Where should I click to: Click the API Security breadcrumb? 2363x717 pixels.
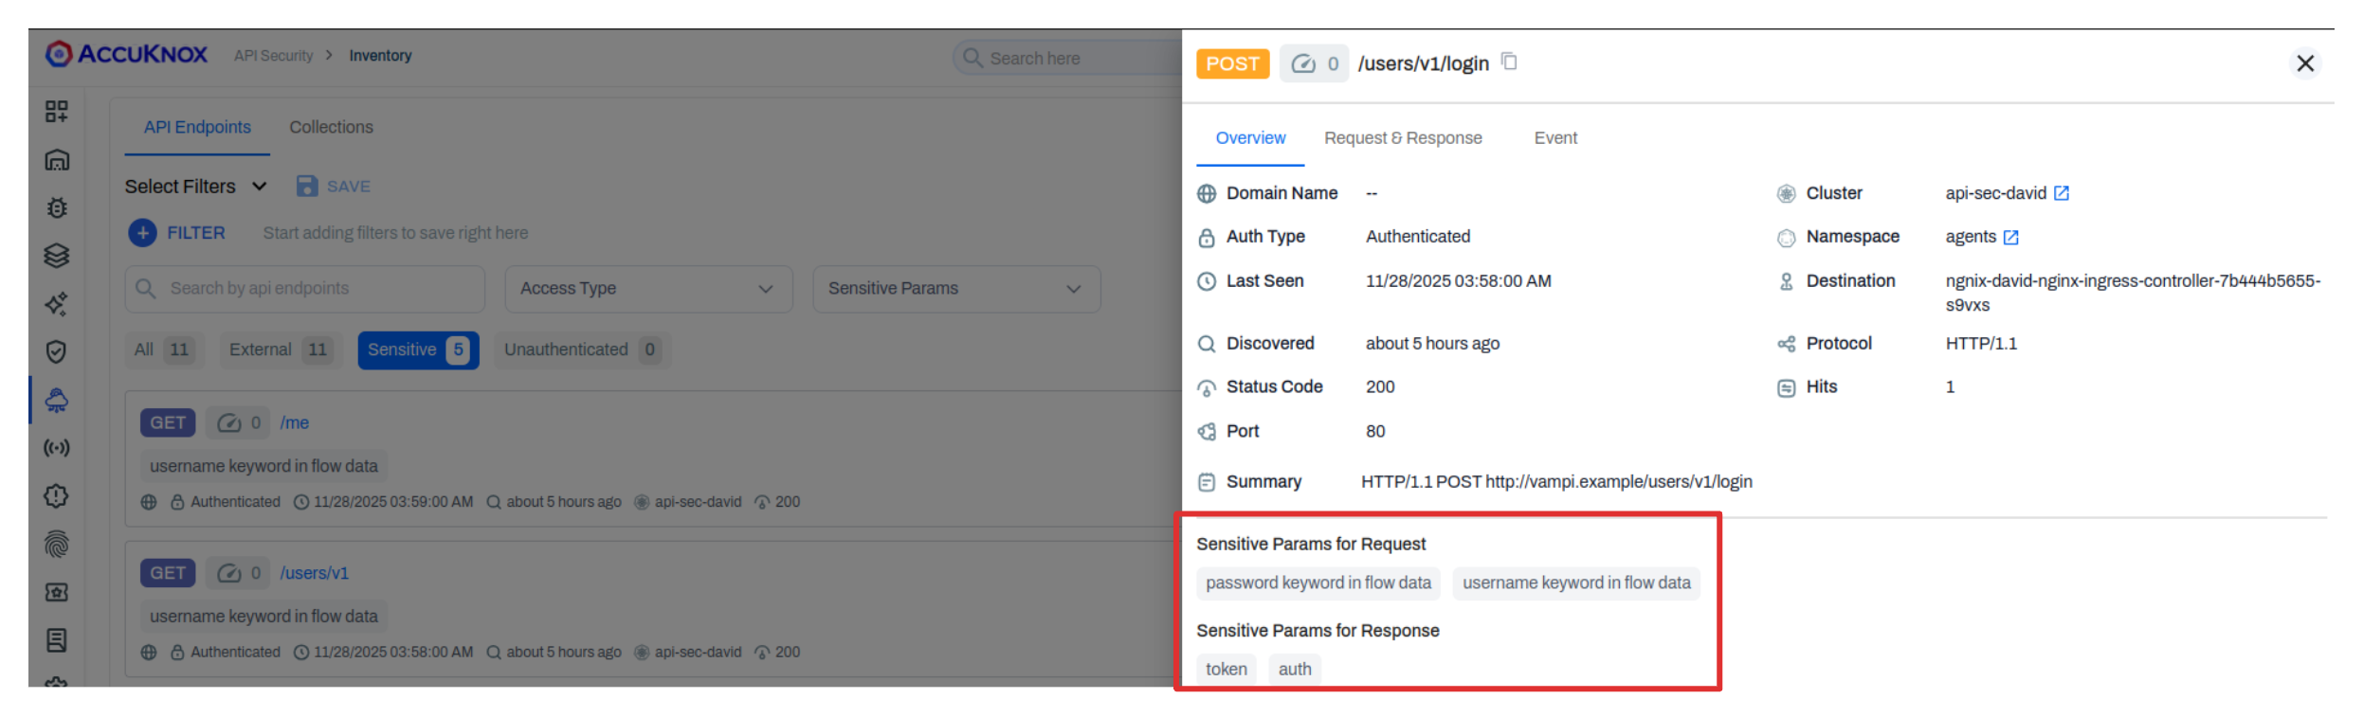[x=273, y=56]
